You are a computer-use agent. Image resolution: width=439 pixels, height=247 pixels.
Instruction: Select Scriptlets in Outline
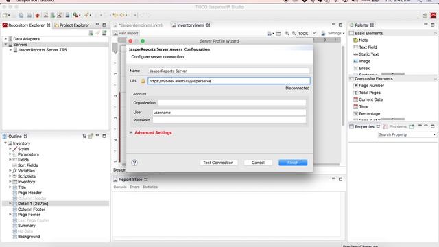[x=26, y=176]
